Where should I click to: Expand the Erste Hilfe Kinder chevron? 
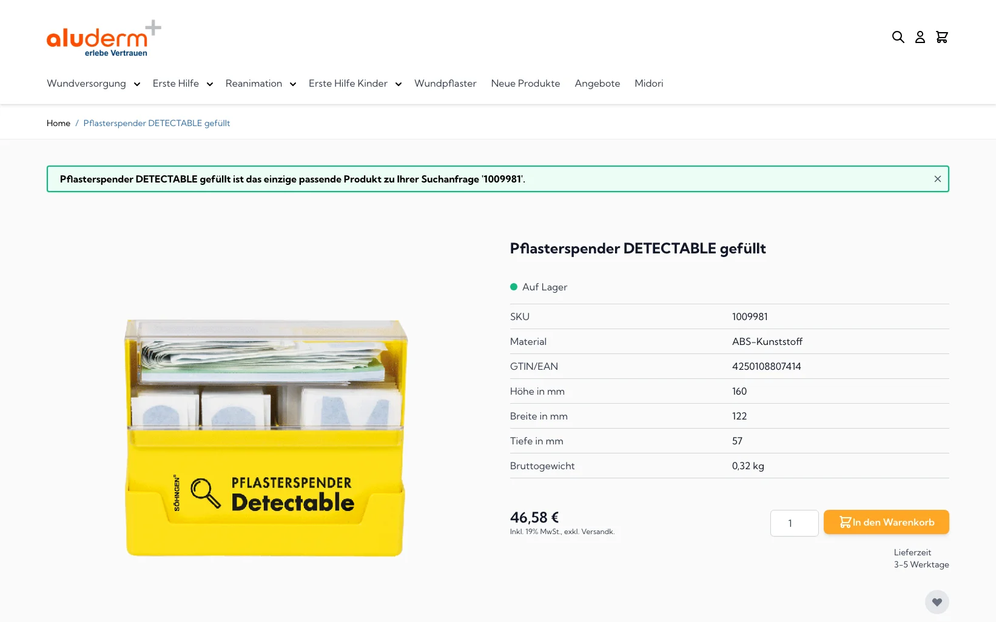[399, 84]
